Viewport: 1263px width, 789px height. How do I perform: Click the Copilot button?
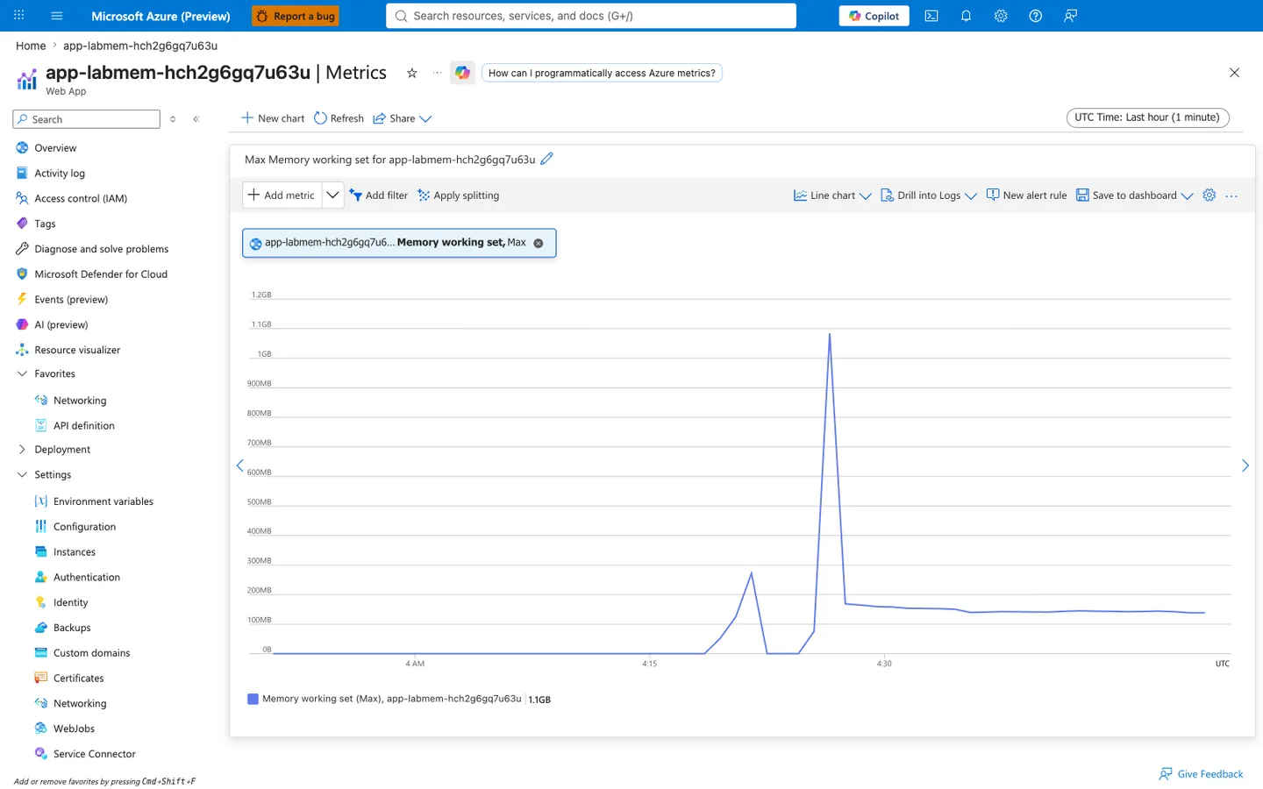pos(874,16)
